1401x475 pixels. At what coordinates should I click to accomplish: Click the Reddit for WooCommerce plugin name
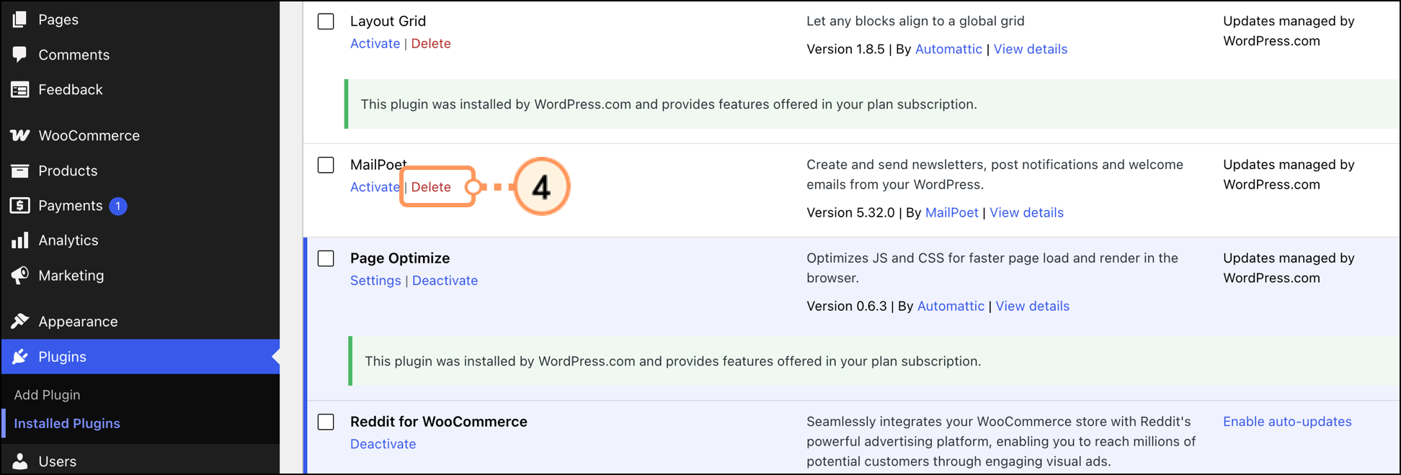[x=439, y=422]
